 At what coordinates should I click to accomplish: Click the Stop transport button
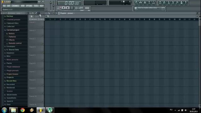(x=68, y=8)
